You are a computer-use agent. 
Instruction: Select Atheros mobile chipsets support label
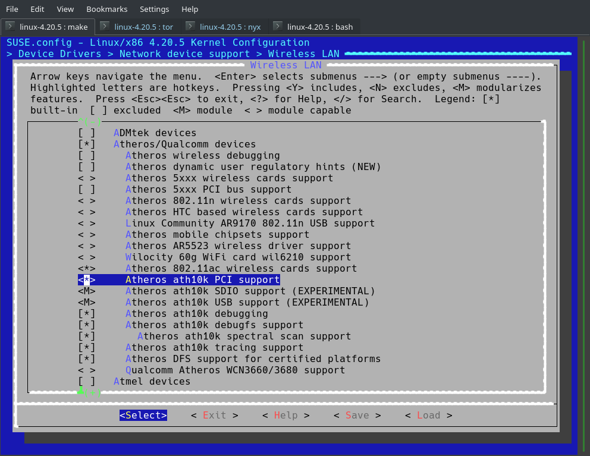pyautogui.click(x=218, y=235)
